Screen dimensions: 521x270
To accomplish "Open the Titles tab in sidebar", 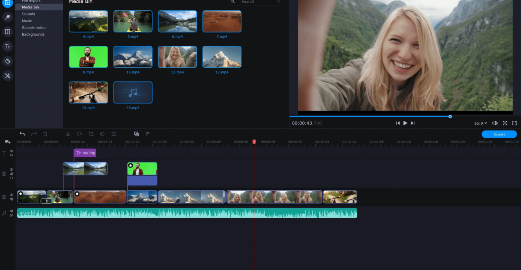I will click(x=7, y=46).
